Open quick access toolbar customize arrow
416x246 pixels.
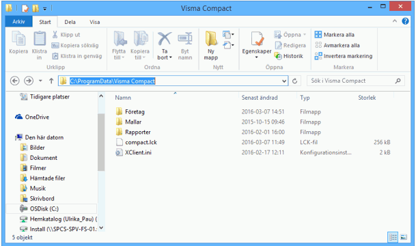tap(44, 9)
